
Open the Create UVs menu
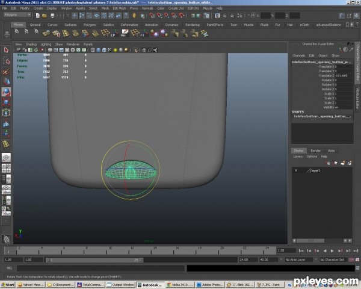point(176,8)
